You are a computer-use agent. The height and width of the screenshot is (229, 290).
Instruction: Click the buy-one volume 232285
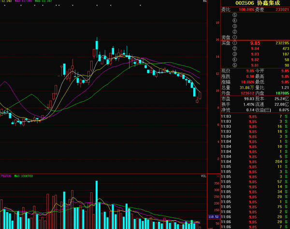tap(280, 43)
